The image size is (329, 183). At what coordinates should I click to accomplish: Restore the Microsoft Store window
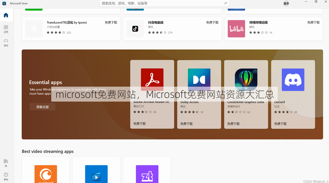click(x=316, y=1)
